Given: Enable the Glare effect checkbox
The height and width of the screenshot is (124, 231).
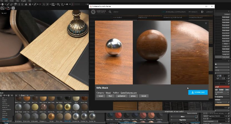Looking at the screenshot, I should click(196, 117).
